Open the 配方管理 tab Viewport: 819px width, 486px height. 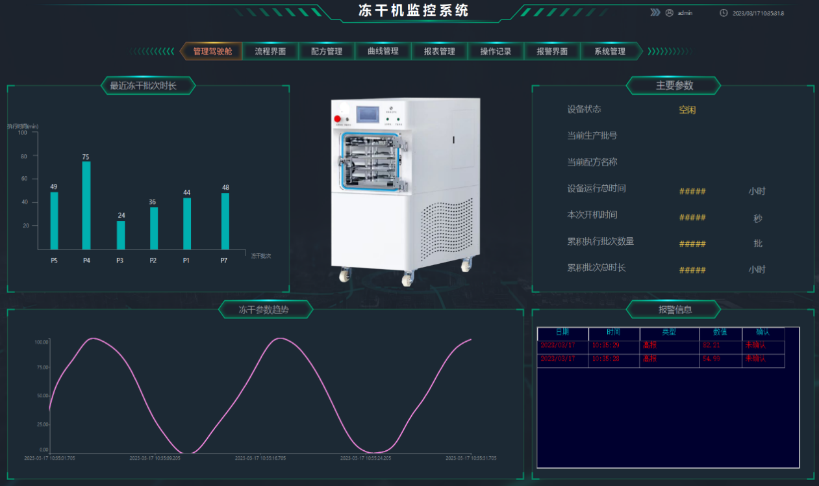pos(327,51)
